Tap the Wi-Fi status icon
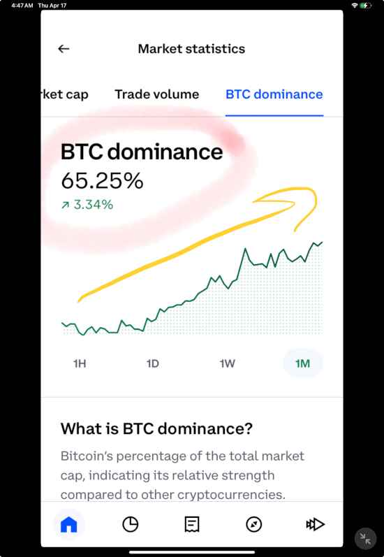384x557 pixels. tap(354, 6)
